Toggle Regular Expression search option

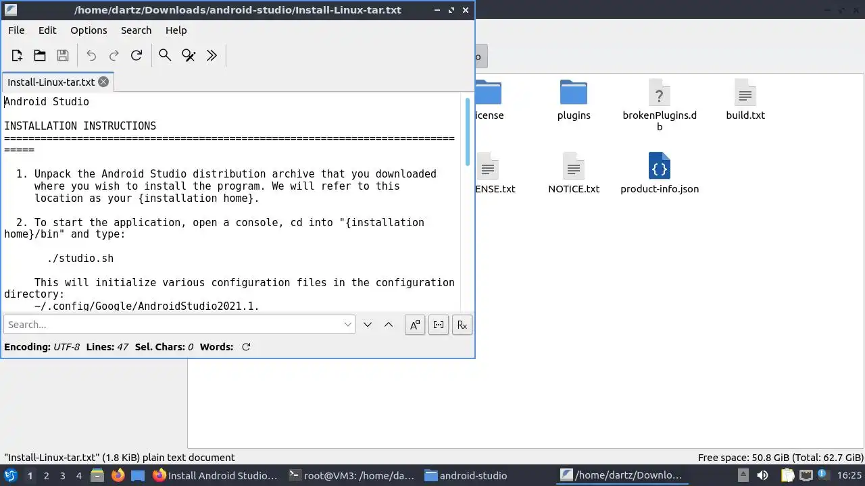(462, 325)
